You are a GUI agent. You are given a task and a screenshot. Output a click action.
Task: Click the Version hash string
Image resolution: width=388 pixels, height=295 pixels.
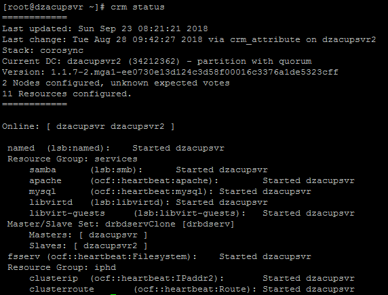coord(195,73)
